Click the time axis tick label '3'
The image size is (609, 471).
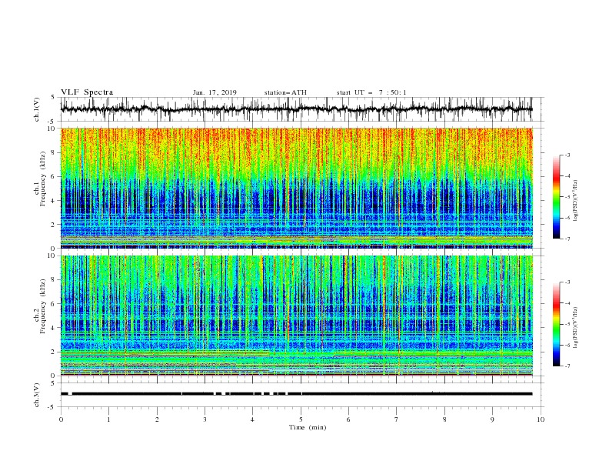pos(205,419)
